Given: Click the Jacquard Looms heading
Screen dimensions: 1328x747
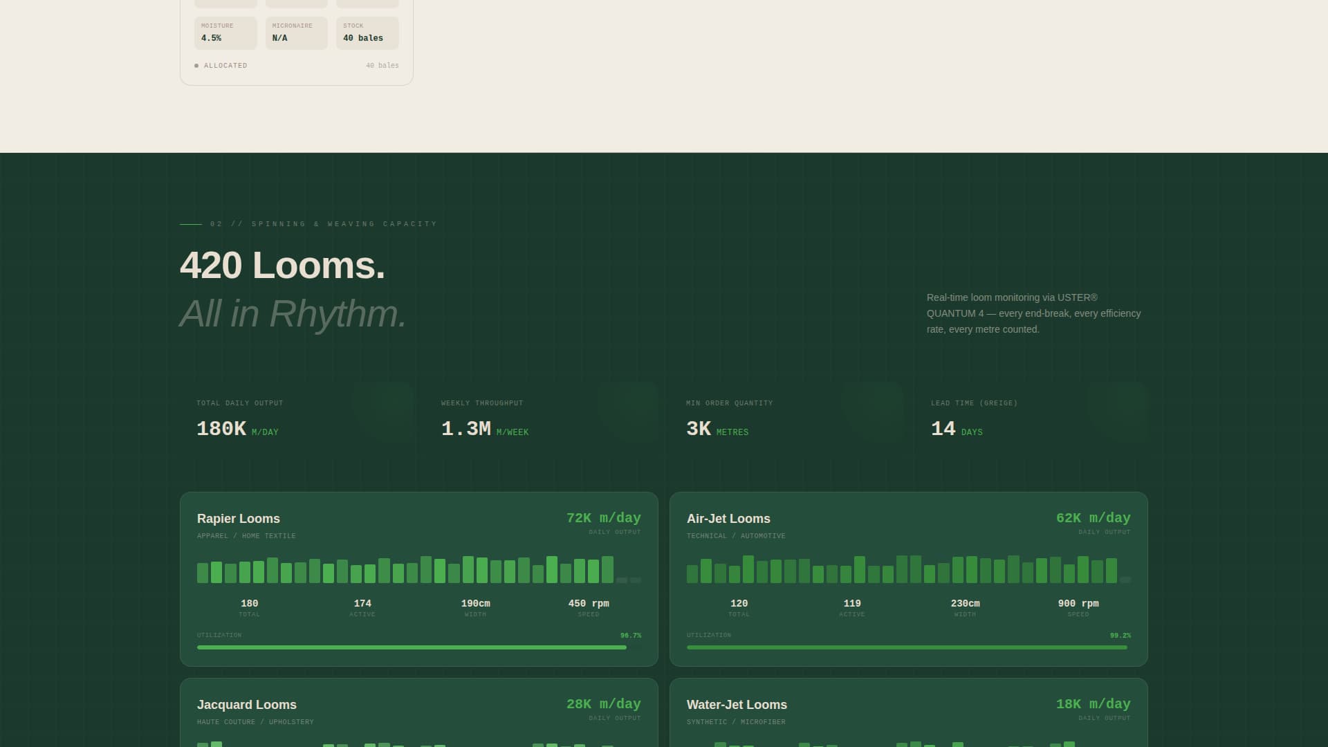Looking at the screenshot, I should coord(246,704).
